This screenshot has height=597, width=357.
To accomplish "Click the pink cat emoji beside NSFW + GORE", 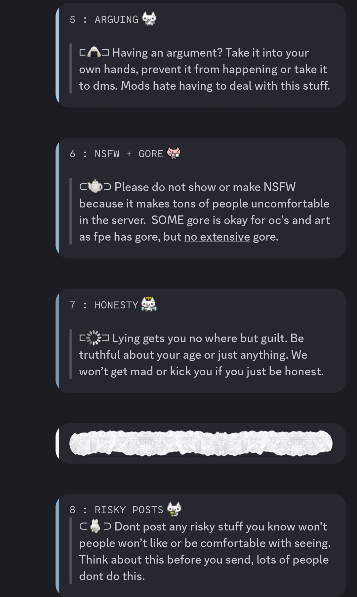I will click(x=174, y=153).
